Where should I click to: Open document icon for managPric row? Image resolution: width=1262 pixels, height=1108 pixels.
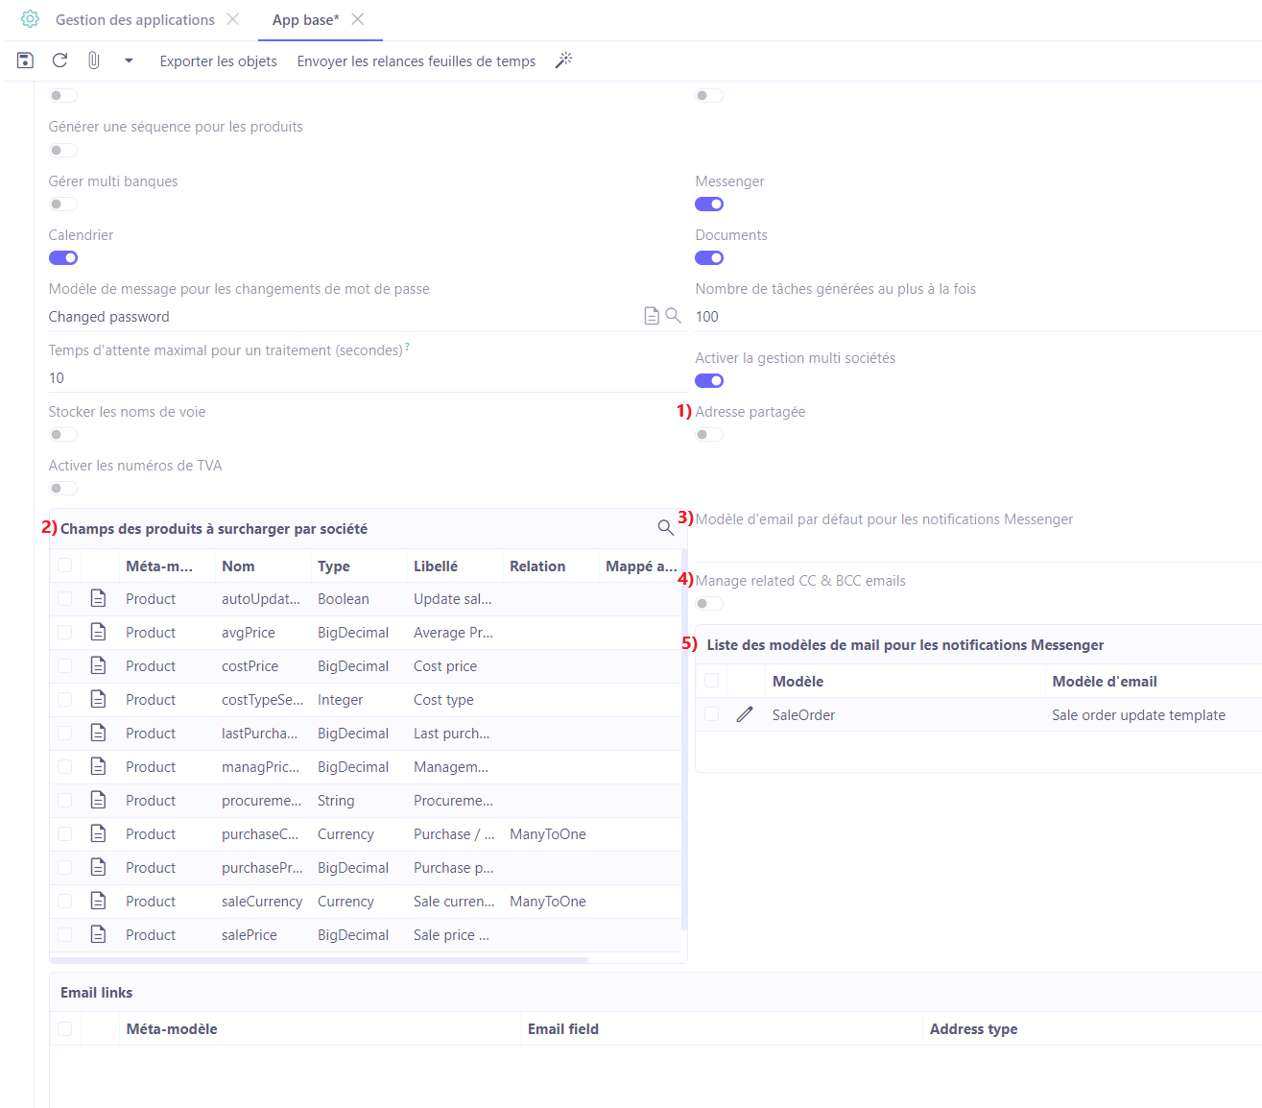pyautogui.click(x=98, y=766)
